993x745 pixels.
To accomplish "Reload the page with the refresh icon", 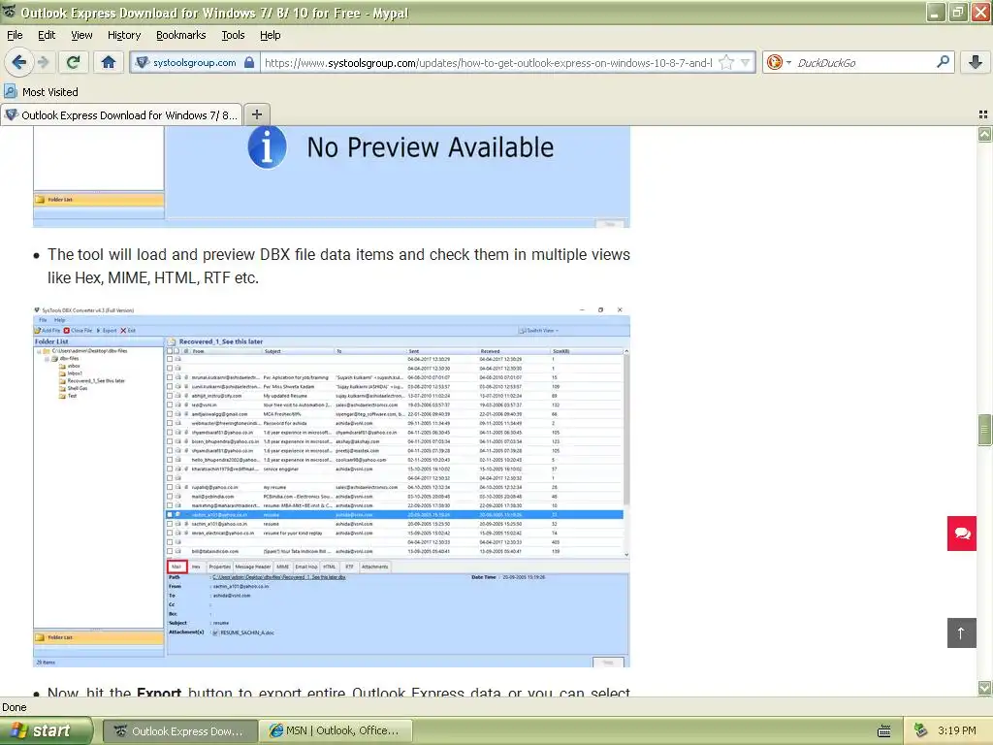I will tap(73, 62).
